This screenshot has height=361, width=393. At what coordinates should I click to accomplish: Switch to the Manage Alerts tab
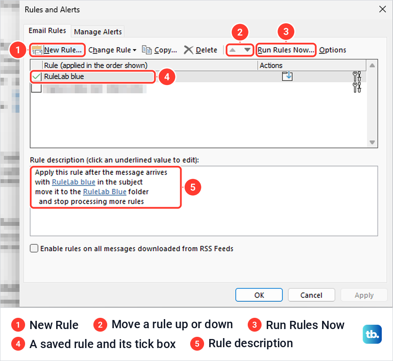coord(98,32)
